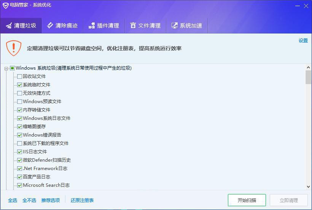Switch to the 清理垃圾 tab
312x210 pixels.
click(x=21, y=25)
